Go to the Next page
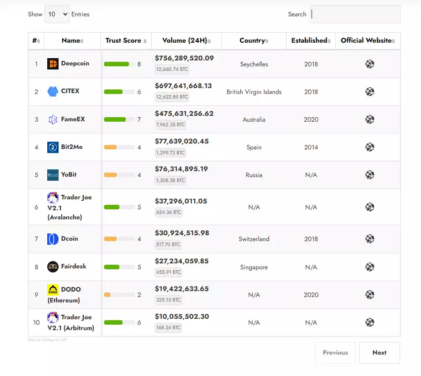421x376 pixels. (x=379, y=353)
